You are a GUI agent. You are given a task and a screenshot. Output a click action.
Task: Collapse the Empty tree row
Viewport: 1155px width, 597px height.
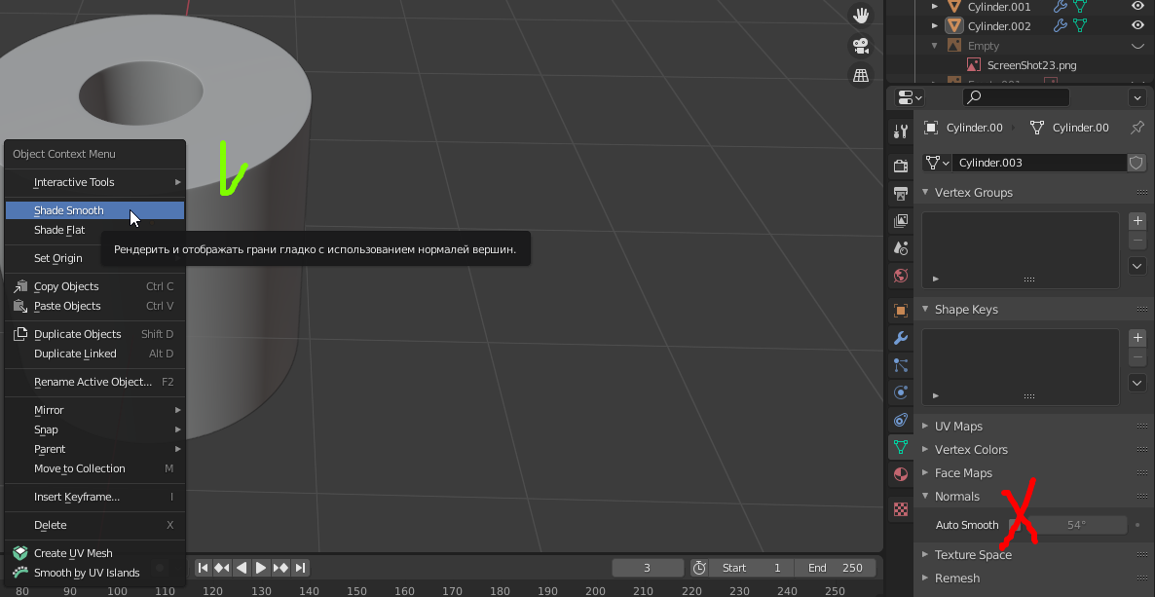click(x=935, y=46)
